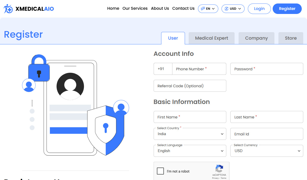The width and height of the screenshot is (307, 180).
Task: Click the currency coin icon beside USD
Action: [226, 9]
